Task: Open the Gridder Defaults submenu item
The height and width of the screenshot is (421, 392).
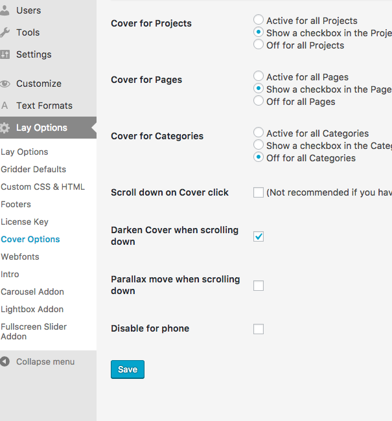Action: 34,169
